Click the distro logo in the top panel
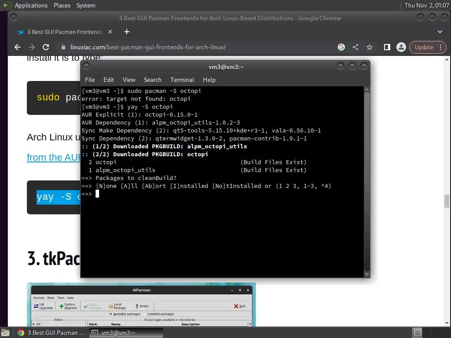This screenshot has height=338, width=451. pyautogui.click(x=7, y=5)
